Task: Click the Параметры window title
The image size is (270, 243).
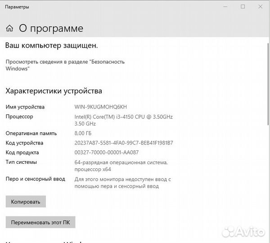Action: click(17, 7)
